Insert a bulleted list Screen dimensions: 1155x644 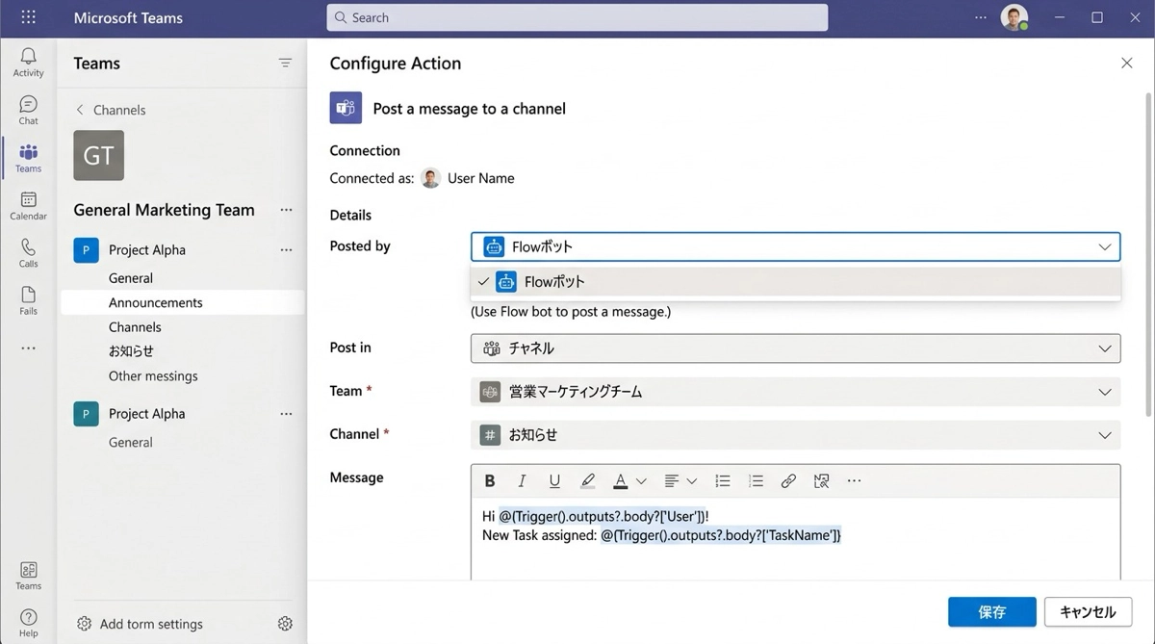click(723, 481)
